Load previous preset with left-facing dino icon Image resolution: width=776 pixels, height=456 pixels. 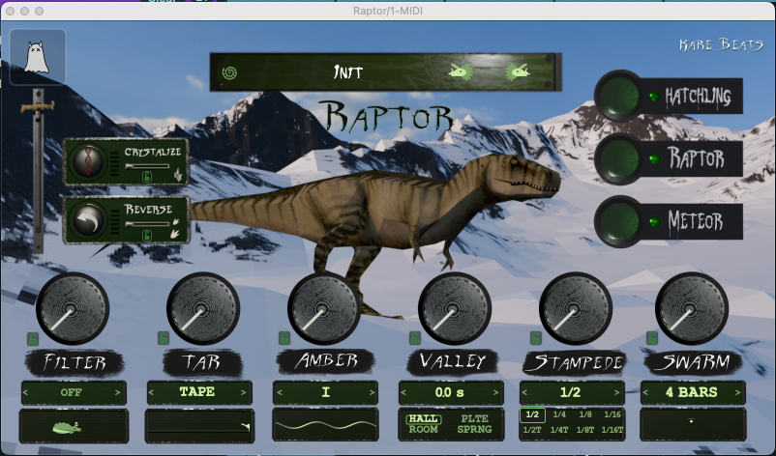coord(460,72)
